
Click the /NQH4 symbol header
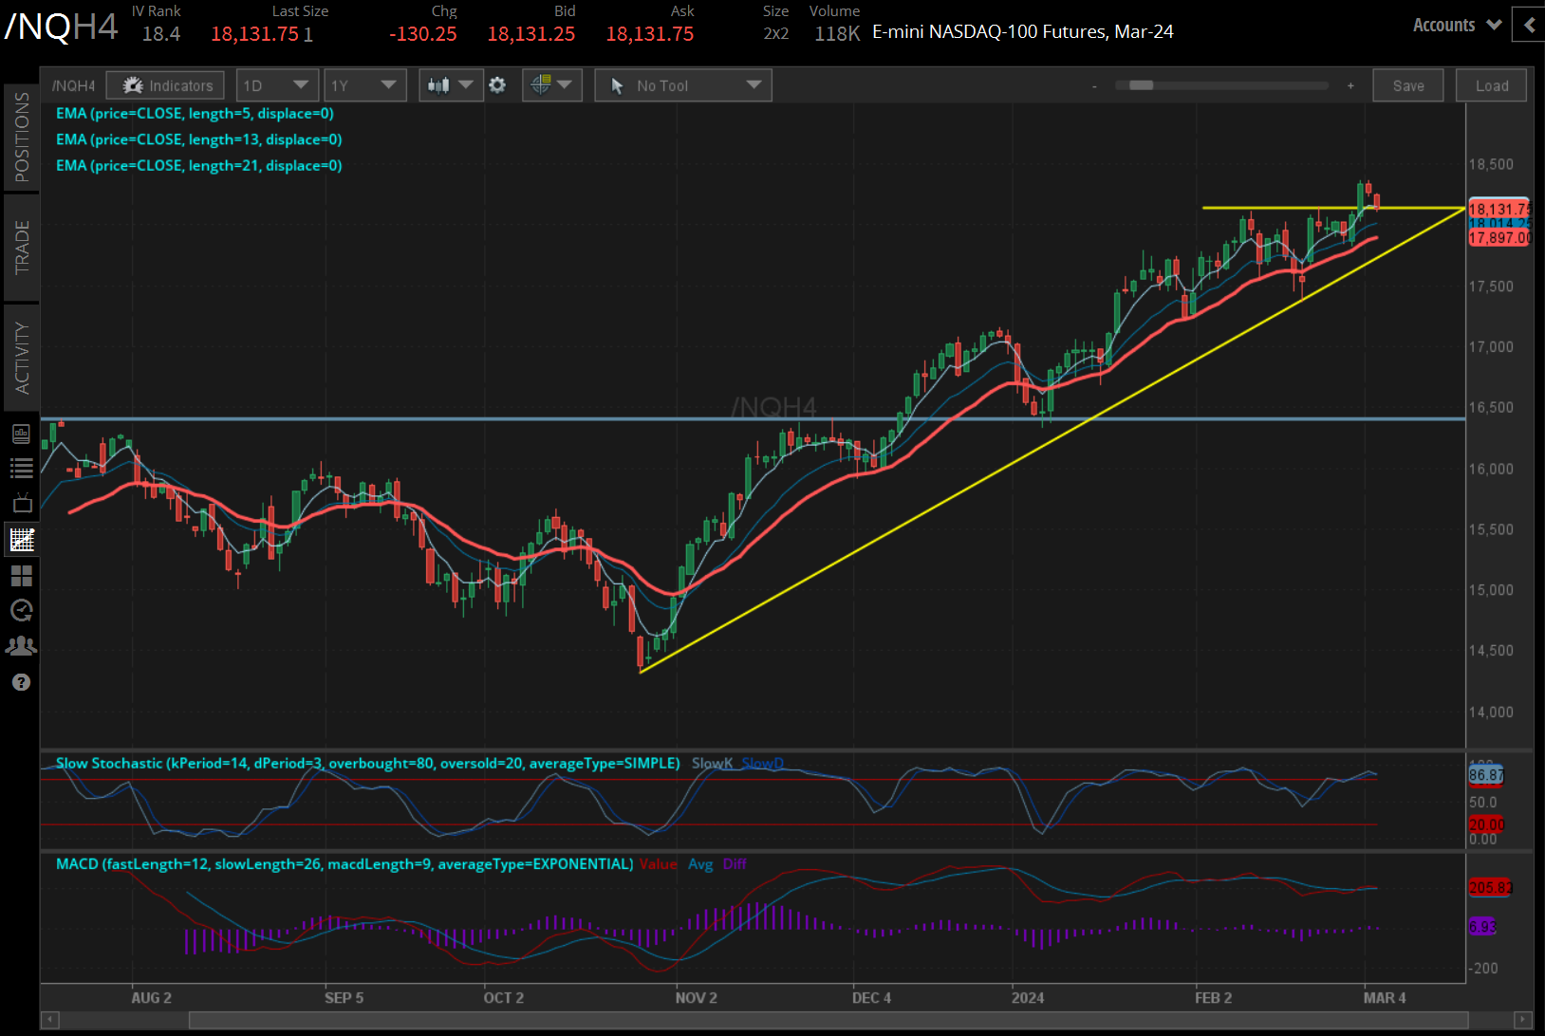click(x=61, y=26)
